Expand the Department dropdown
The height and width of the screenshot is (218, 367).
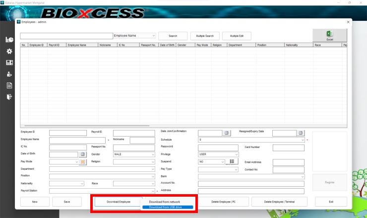(x=153, y=169)
